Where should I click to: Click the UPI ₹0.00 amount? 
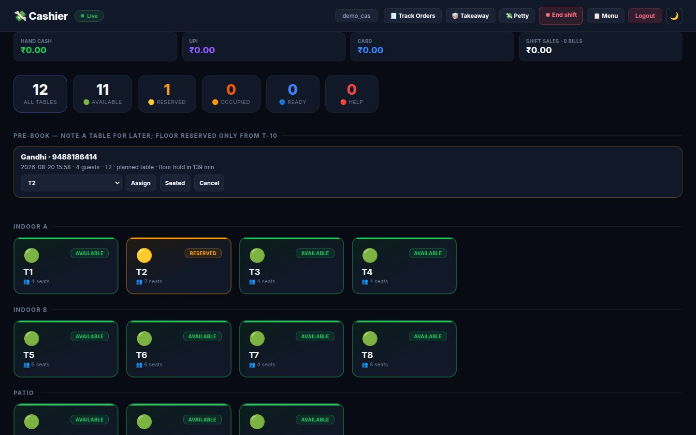tap(202, 50)
